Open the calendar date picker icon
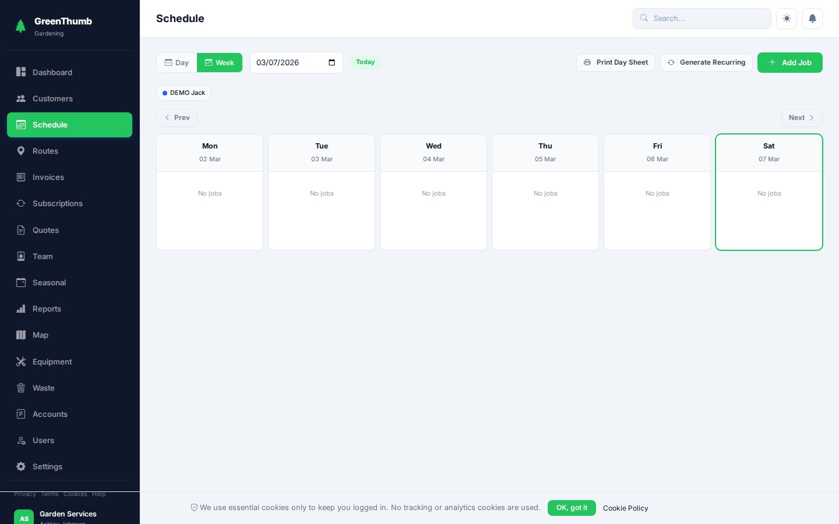This screenshot has width=839, height=524. point(332,62)
